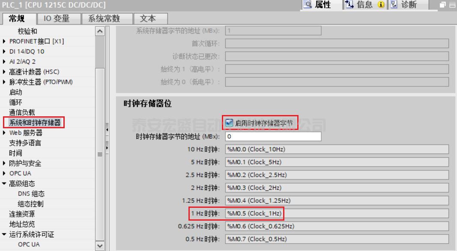Screen dimensions: 457x251
Task: Switch to the 系统常数 tab
Action: click(x=104, y=18)
